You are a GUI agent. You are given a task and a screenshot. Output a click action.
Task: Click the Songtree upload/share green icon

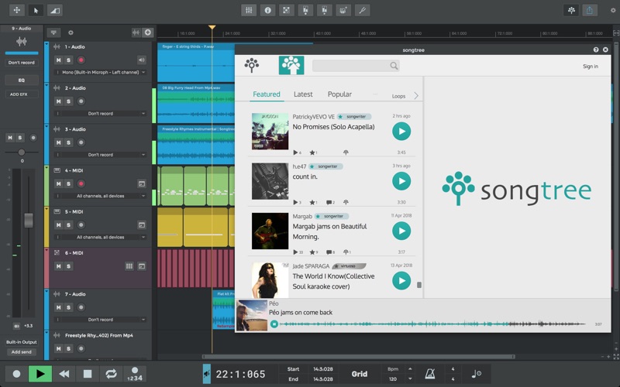[291, 65]
